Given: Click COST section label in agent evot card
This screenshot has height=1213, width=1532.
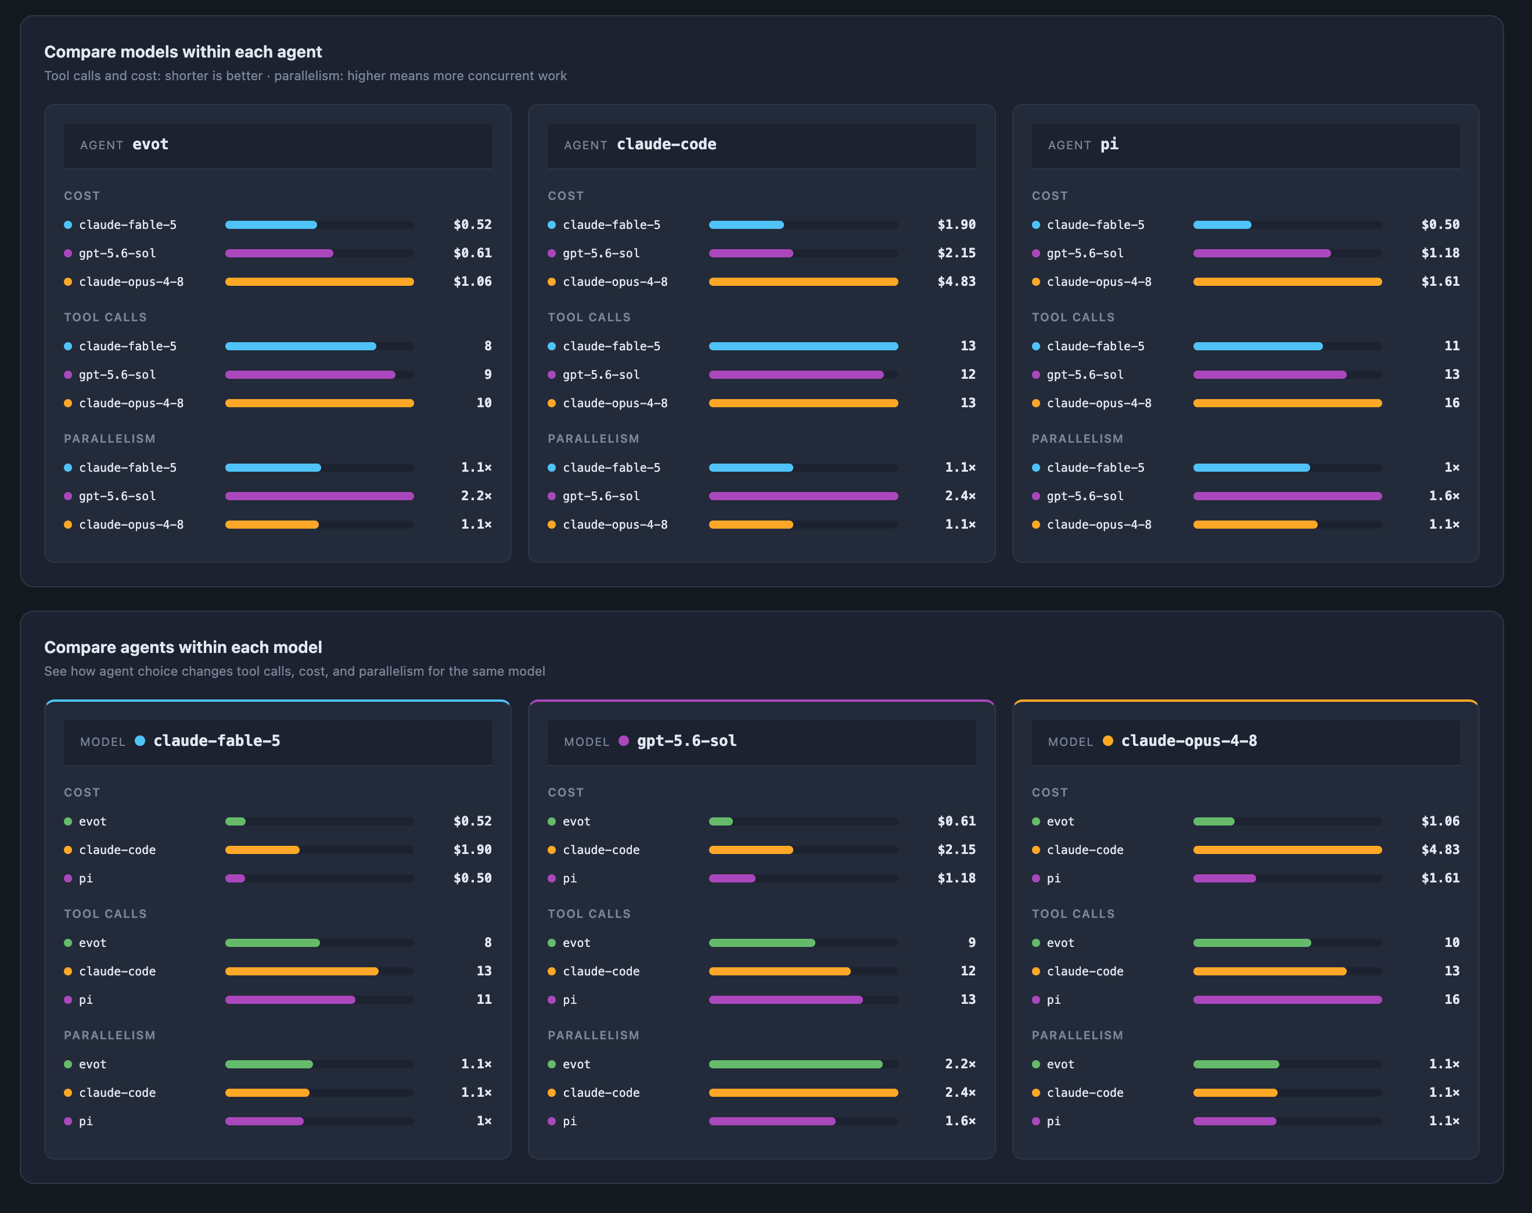Looking at the screenshot, I should [82, 196].
